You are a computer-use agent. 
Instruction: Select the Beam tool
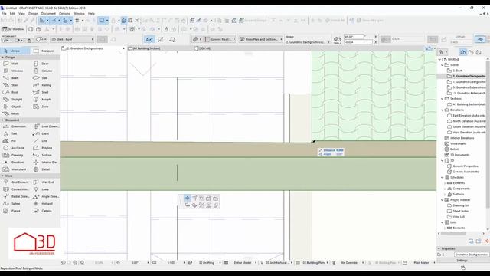(x=15, y=78)
